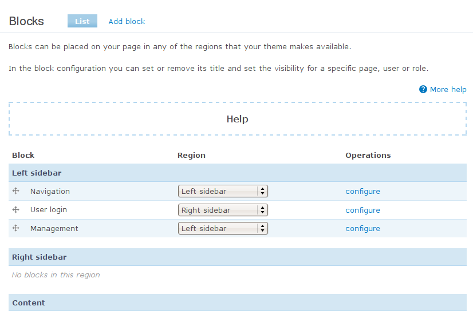This screenshot has width=473, height=314.
Task: Click the Right sidebar region header row
Action: [238, 257]
